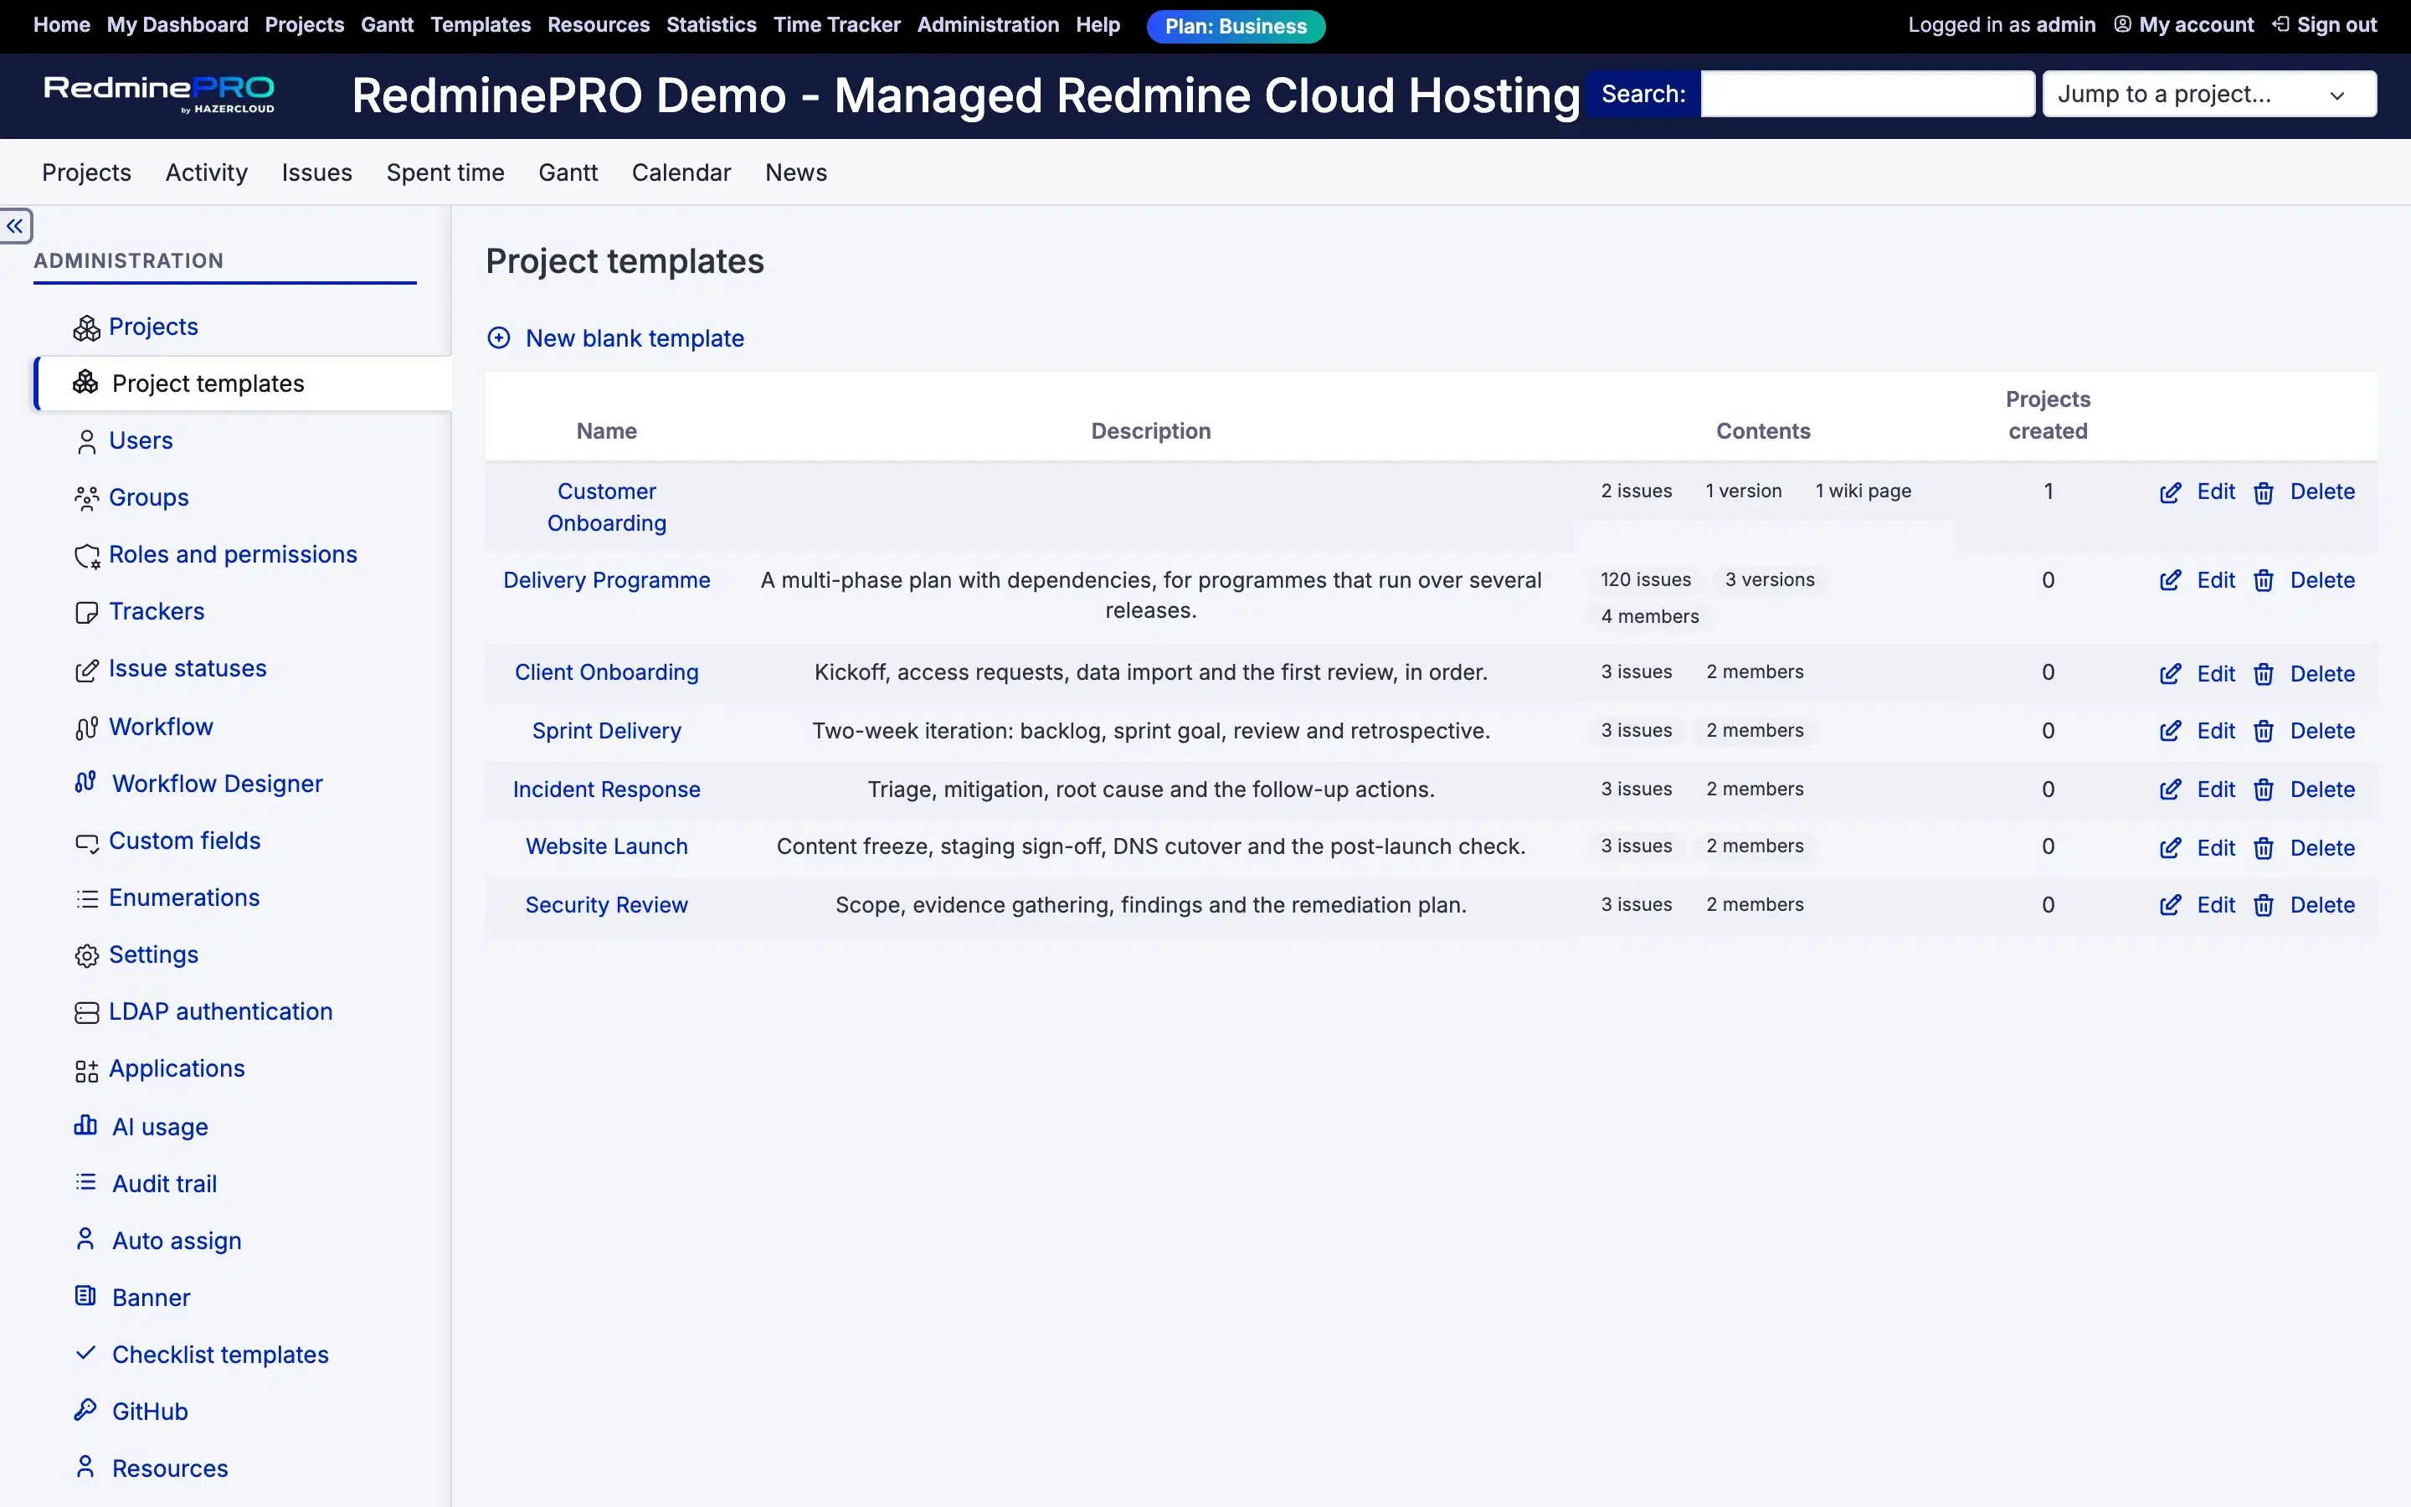Open the Customer Onboarding template

[607, 507]
